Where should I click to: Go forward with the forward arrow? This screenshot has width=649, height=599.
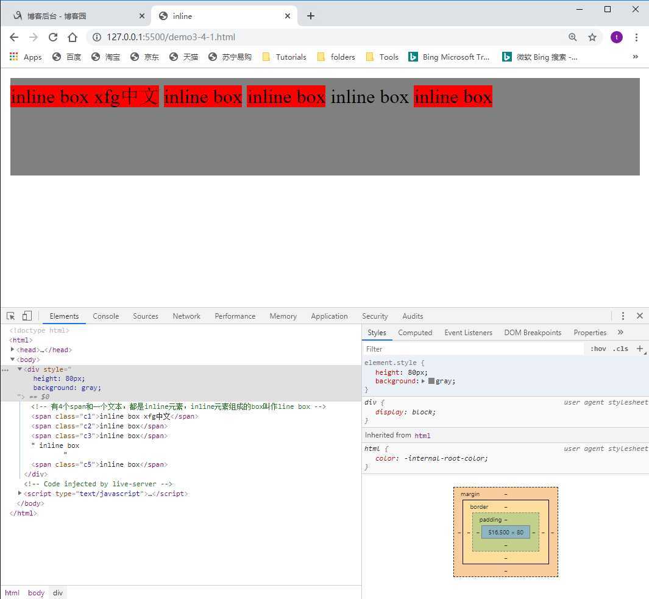click(x=34, y=37)
